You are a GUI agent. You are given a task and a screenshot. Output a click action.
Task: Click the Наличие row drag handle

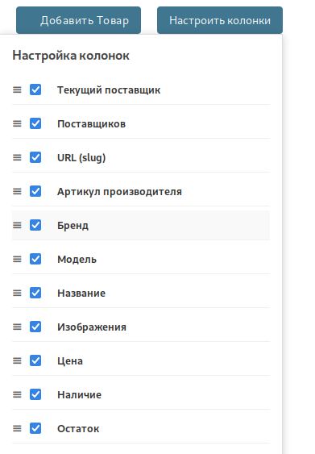tap(17, 394)
